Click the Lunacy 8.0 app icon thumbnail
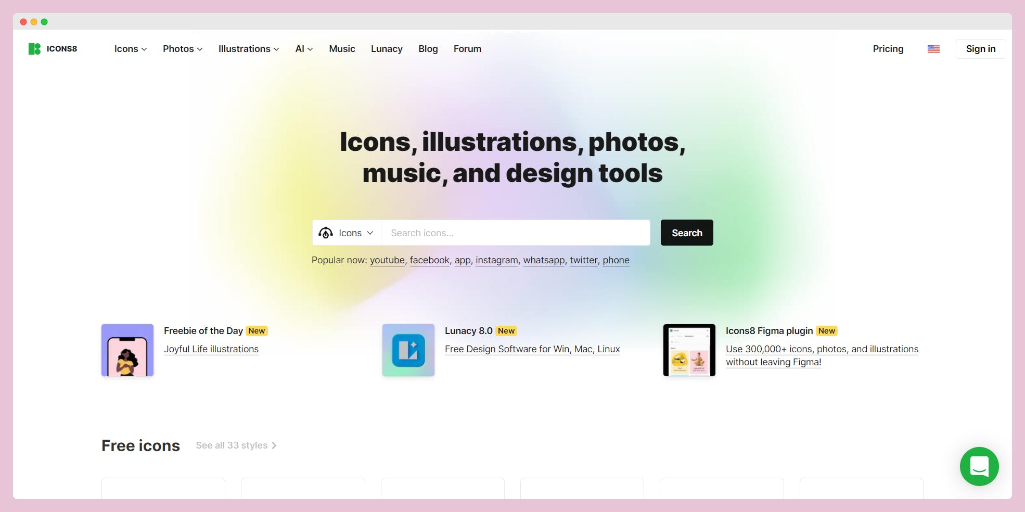The height and width of the screenshot is (512, 1025). point(408,350)
